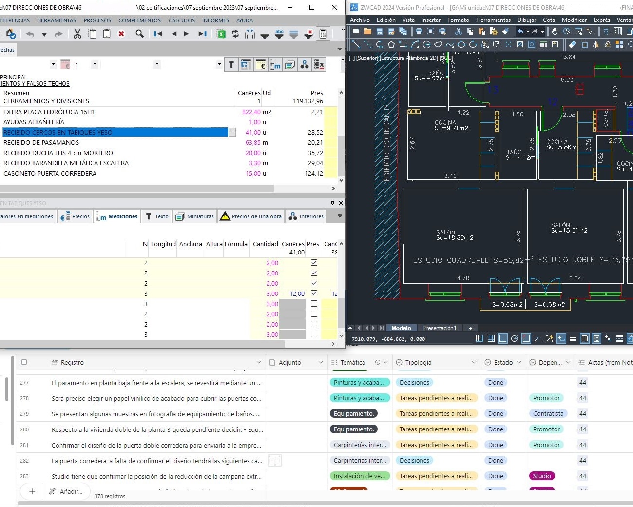Click the Pan hand tool in ZWCAD

coord(555,31)
